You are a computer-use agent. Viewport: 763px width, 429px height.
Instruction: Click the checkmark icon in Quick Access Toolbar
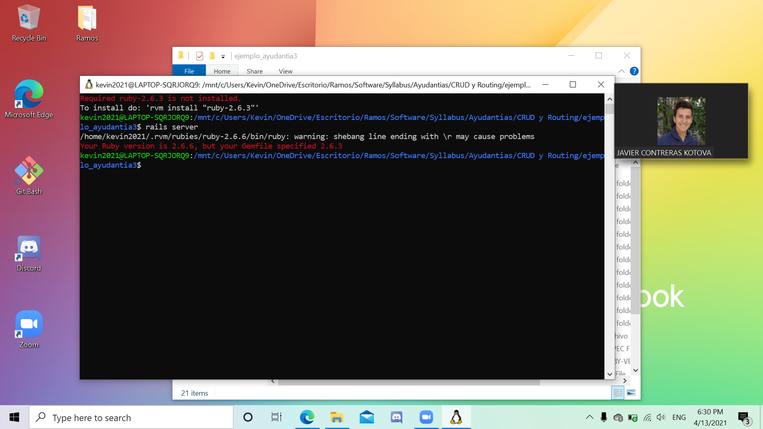click(199, 56)
